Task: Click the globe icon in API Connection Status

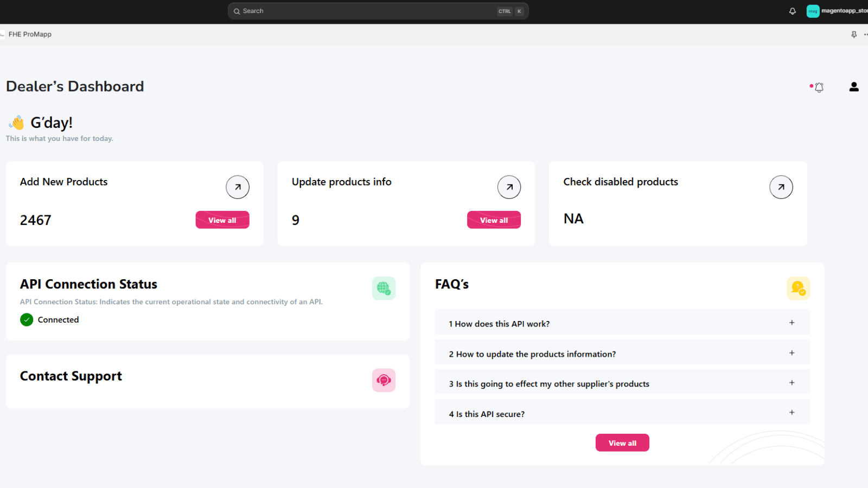Action: pyautogui.click(x=384, y=288)
